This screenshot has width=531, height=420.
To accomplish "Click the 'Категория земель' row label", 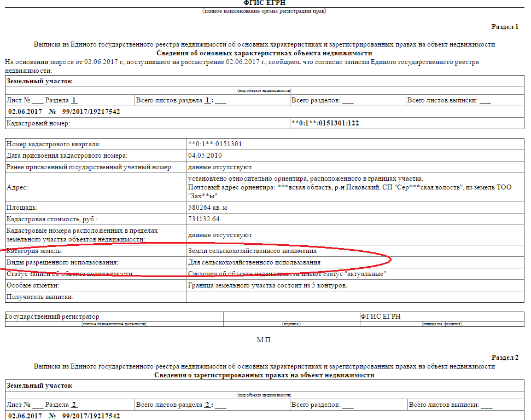I will [x=34, y=251].
